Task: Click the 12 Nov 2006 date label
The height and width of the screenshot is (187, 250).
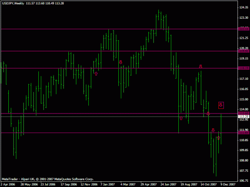Action: click(89, 185)
